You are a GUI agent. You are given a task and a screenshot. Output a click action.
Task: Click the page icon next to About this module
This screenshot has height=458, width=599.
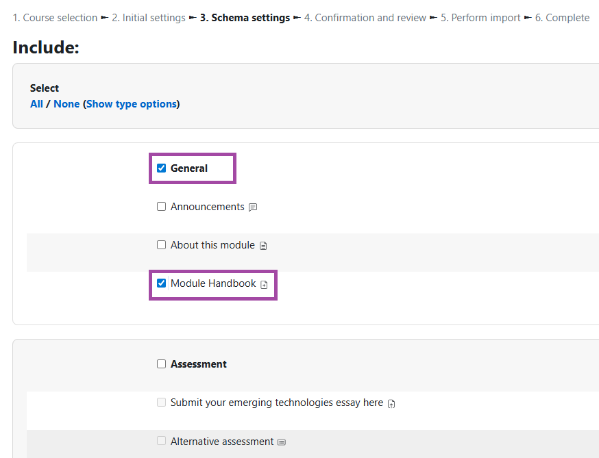263,245
